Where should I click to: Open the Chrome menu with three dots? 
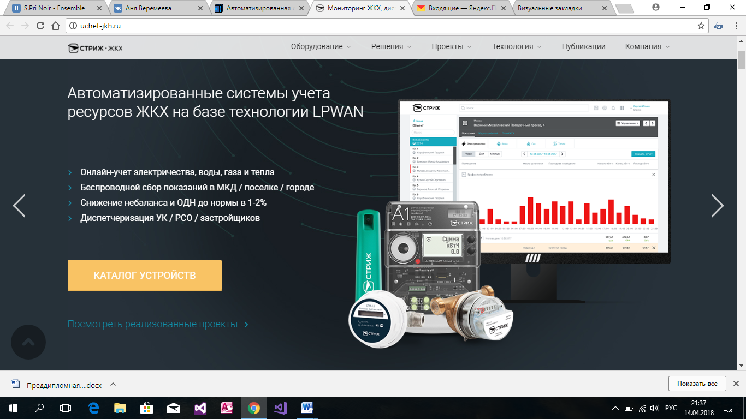[735, 26]
